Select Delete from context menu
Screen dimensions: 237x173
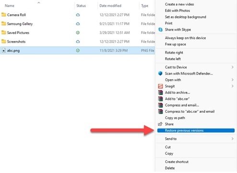coord(170,168)
